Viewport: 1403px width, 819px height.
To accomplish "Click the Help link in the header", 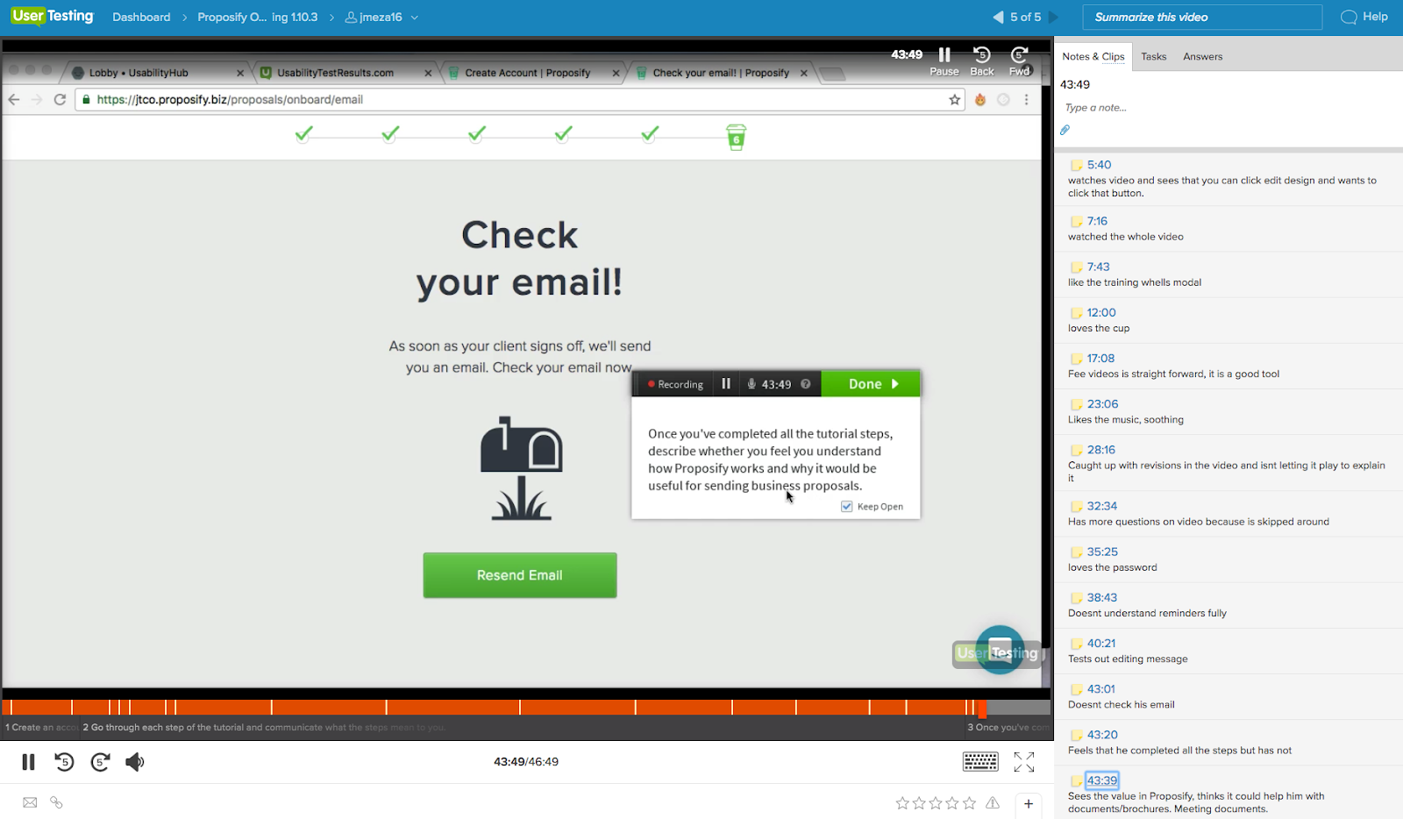I will 1375,17.
